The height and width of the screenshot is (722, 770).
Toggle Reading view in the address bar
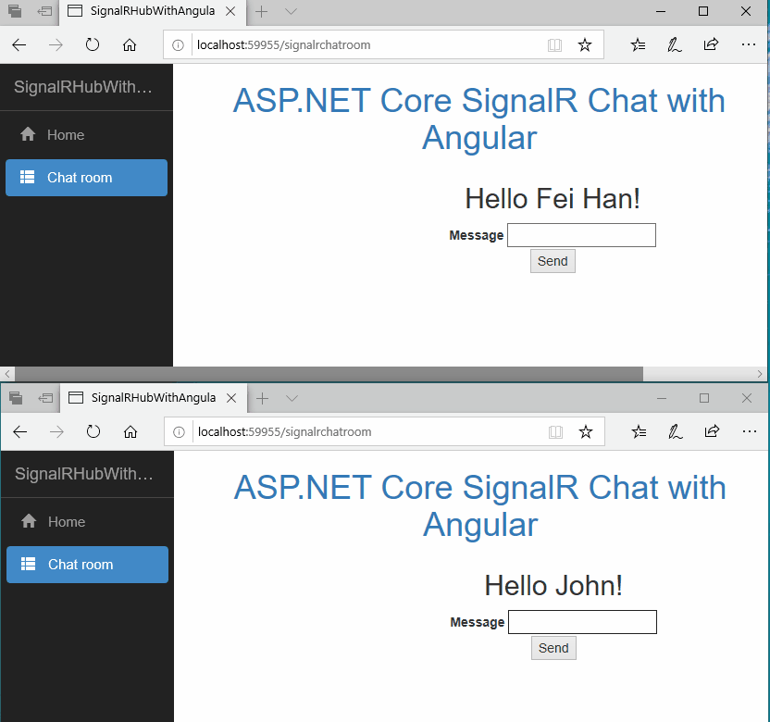coord(554,44)
